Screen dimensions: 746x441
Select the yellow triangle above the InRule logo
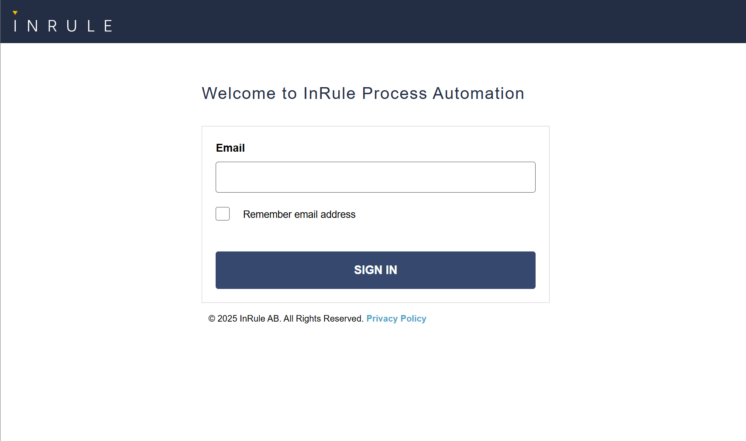(x=14, y=13)
